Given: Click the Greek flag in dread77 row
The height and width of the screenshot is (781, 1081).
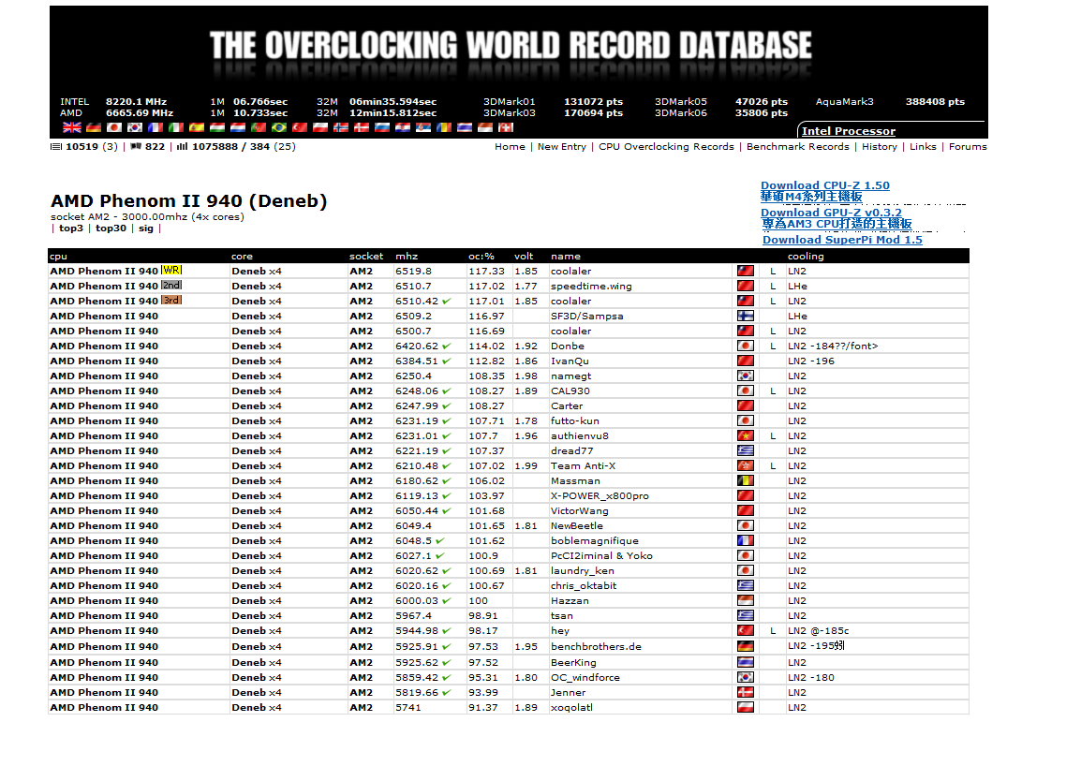Looking at the screenshot, I should click(x=746, y=450).
